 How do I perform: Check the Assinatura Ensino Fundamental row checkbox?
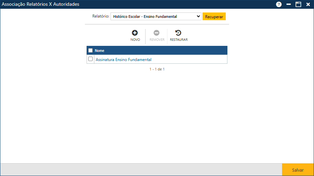pos(91,59)
